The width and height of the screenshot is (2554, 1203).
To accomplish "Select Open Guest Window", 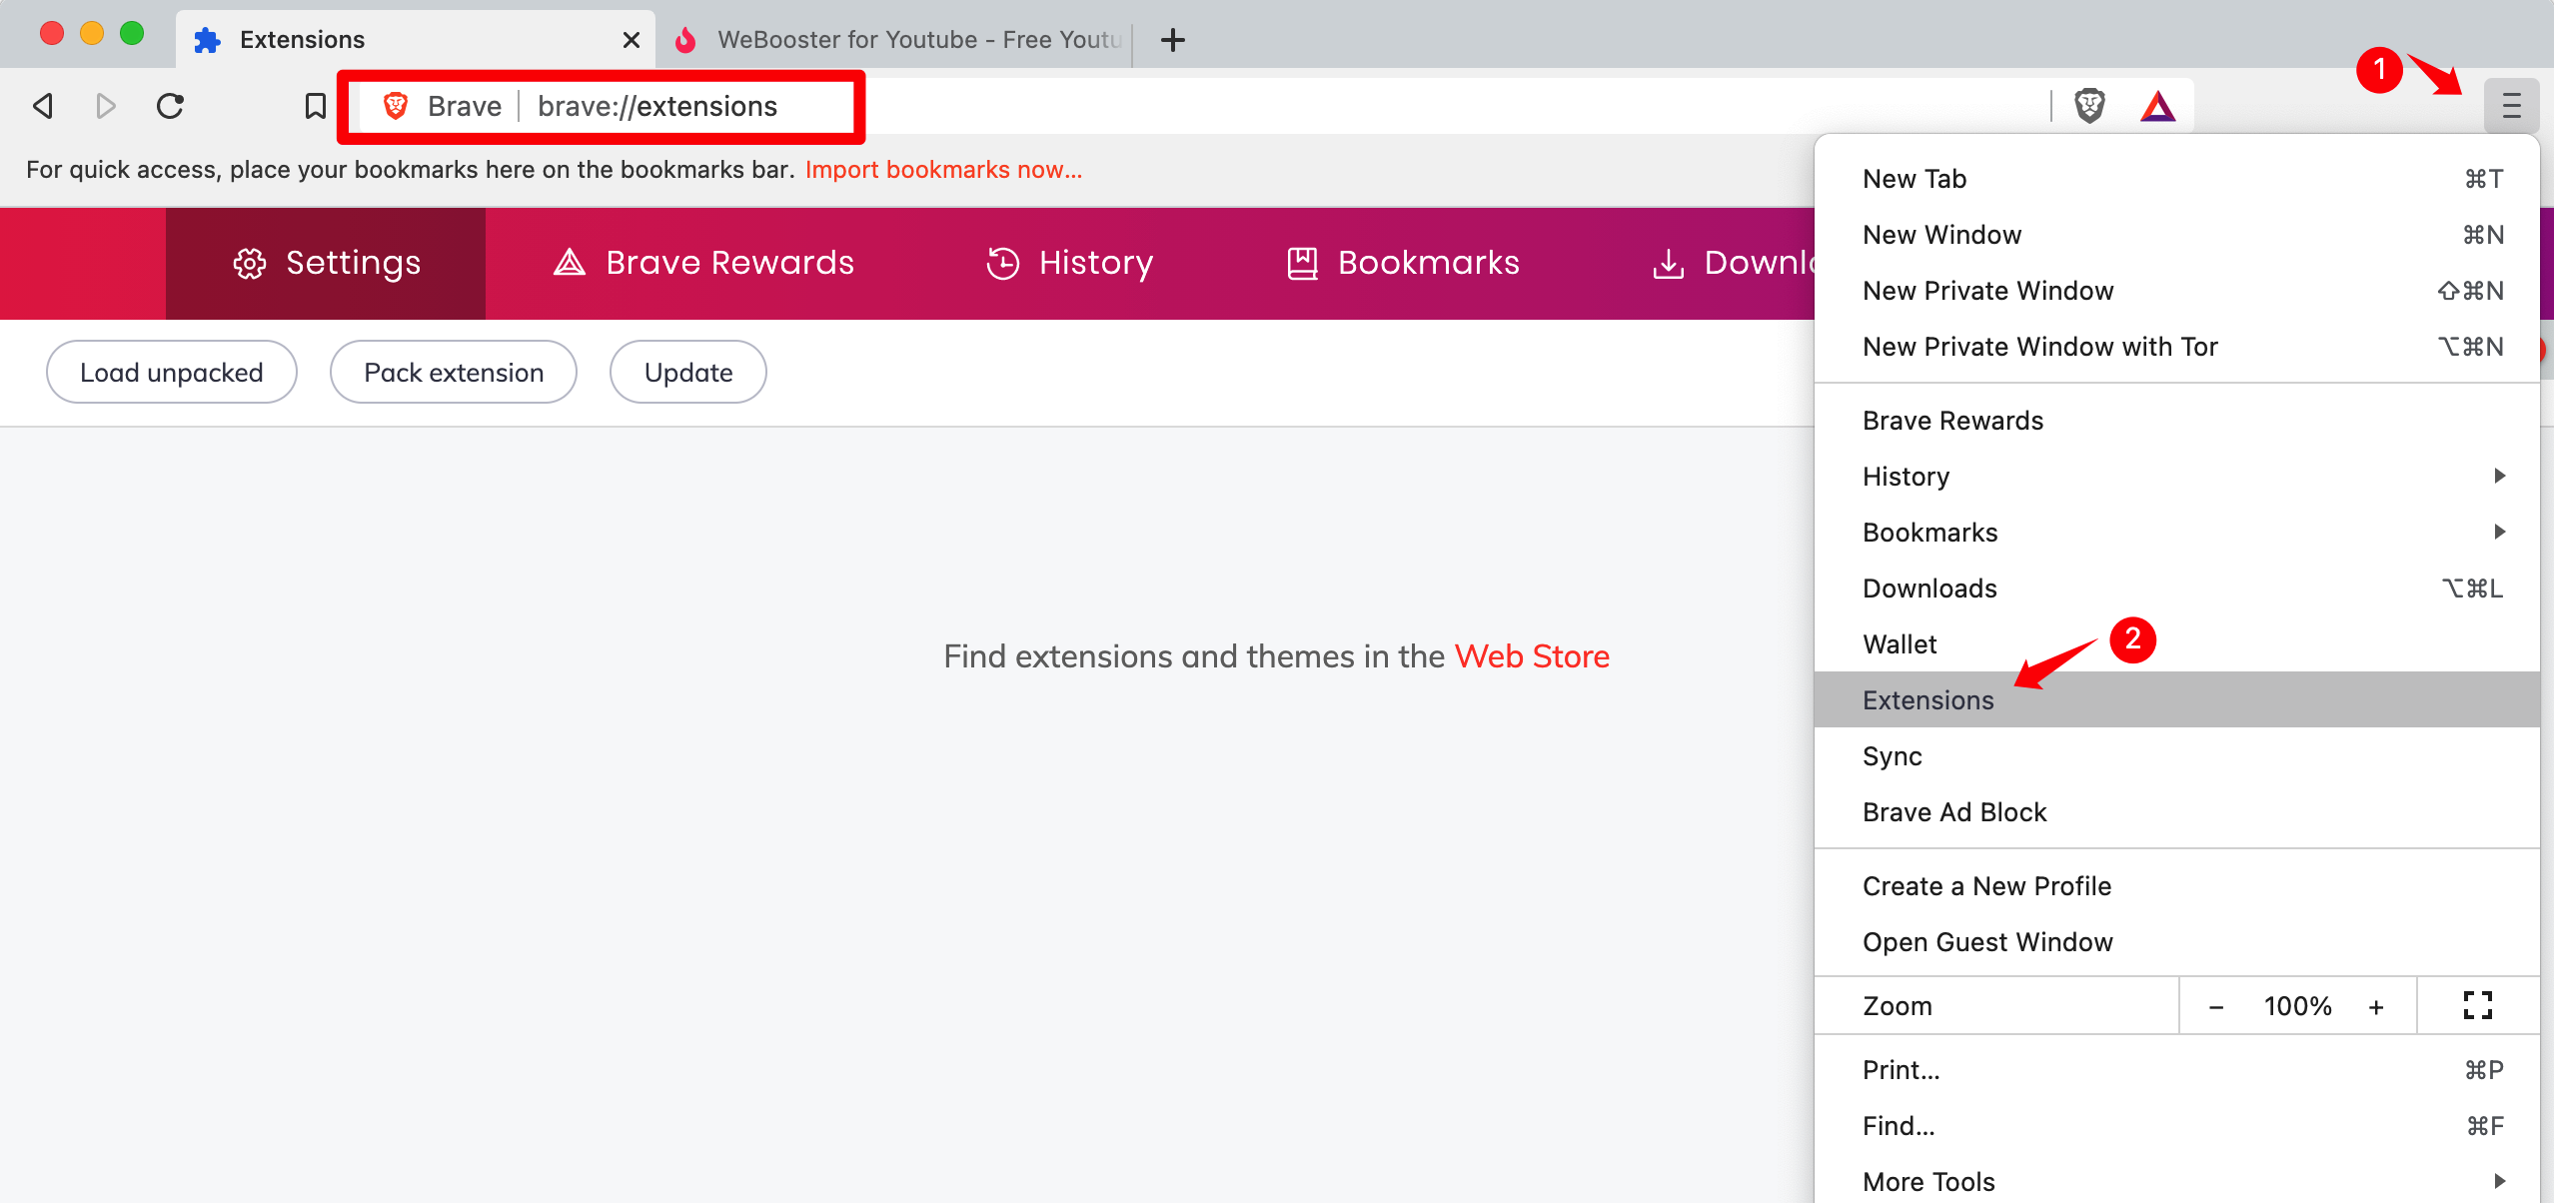I will pos(2176,942).
